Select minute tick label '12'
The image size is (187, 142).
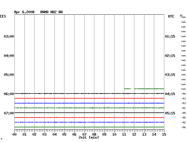(134, 135)
